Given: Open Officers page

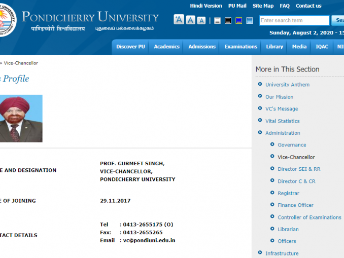Looking at the screenshot, I should coord(287,241).
